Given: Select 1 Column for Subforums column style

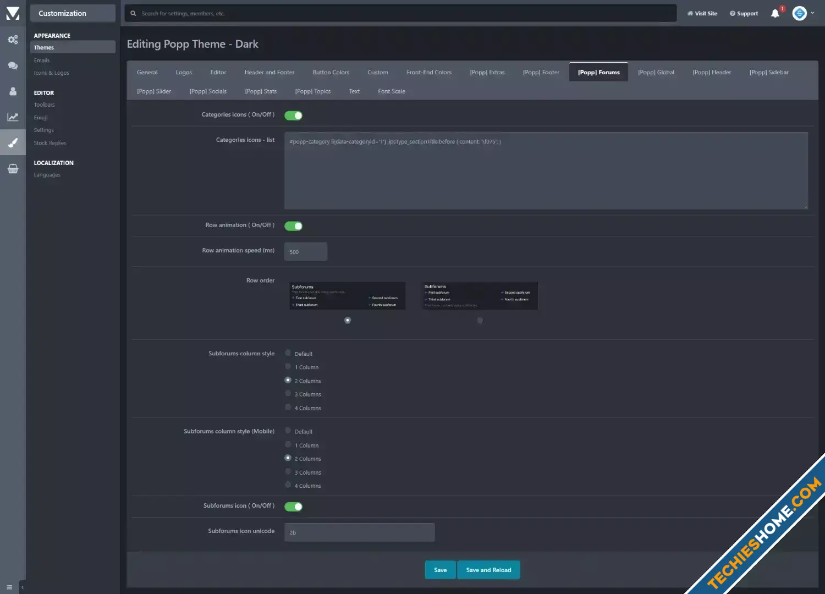Looking at the screenshot, I should click(288, 366).
